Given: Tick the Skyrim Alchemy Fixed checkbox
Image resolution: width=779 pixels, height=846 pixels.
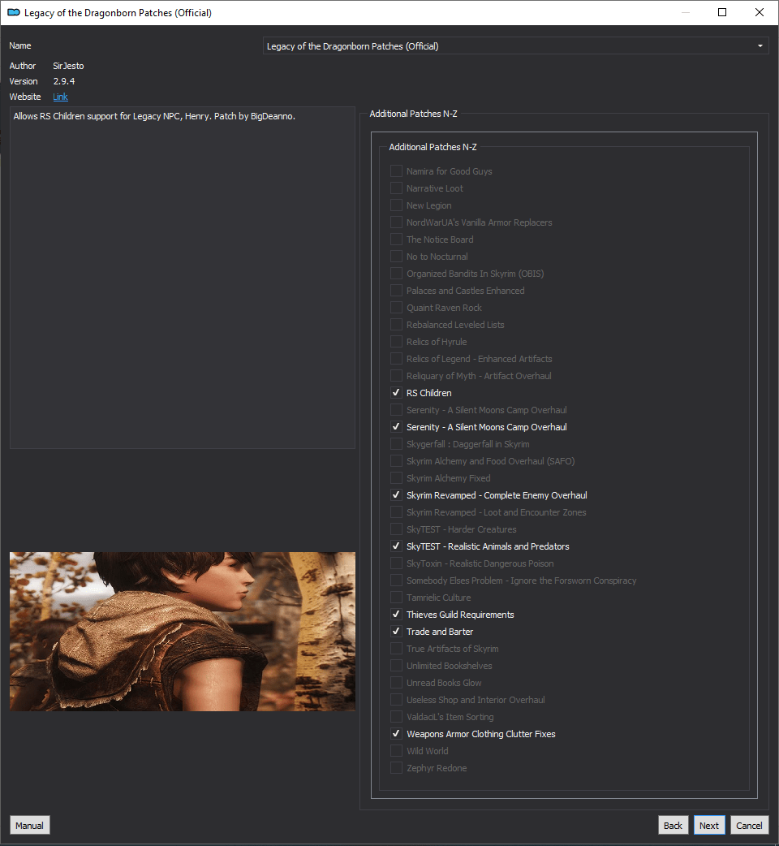Looking at the screenshot, I should [x=396, y=478].
